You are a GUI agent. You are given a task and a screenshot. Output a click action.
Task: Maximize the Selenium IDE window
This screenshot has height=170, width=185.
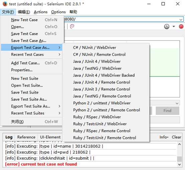click(163, 4)
